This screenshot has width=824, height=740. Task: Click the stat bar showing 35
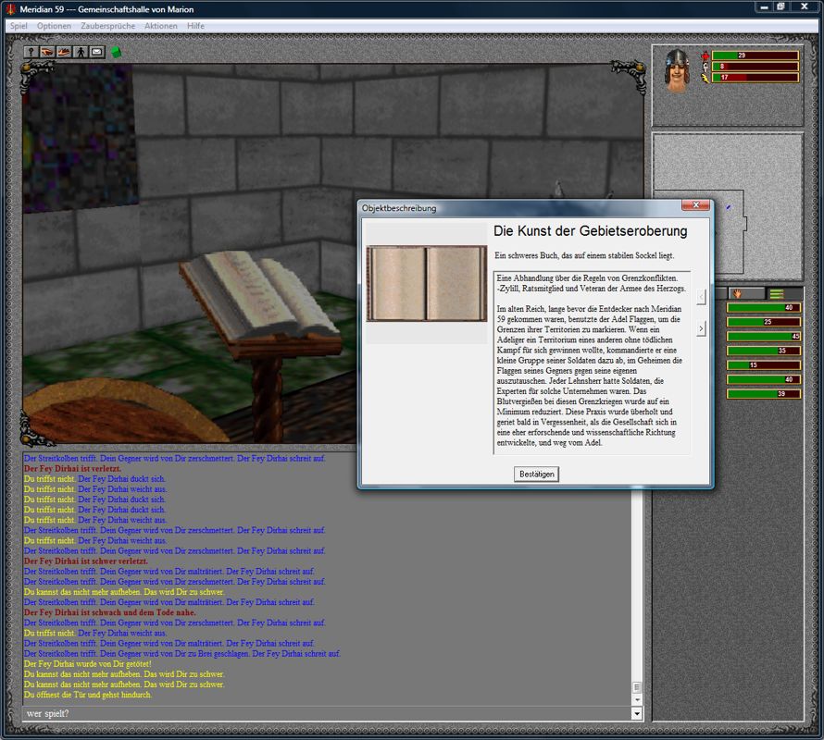(764, 351)
